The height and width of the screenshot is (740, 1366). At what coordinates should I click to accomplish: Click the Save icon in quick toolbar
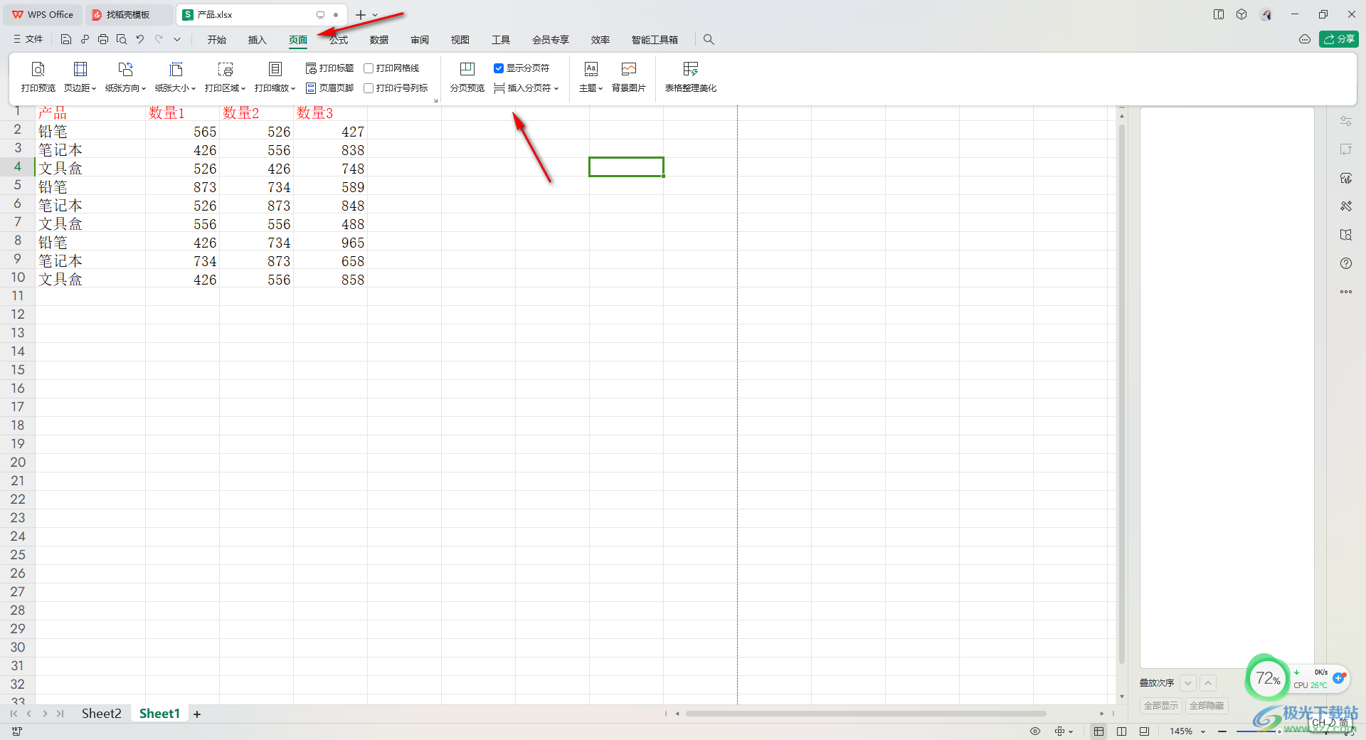point(66,40)
